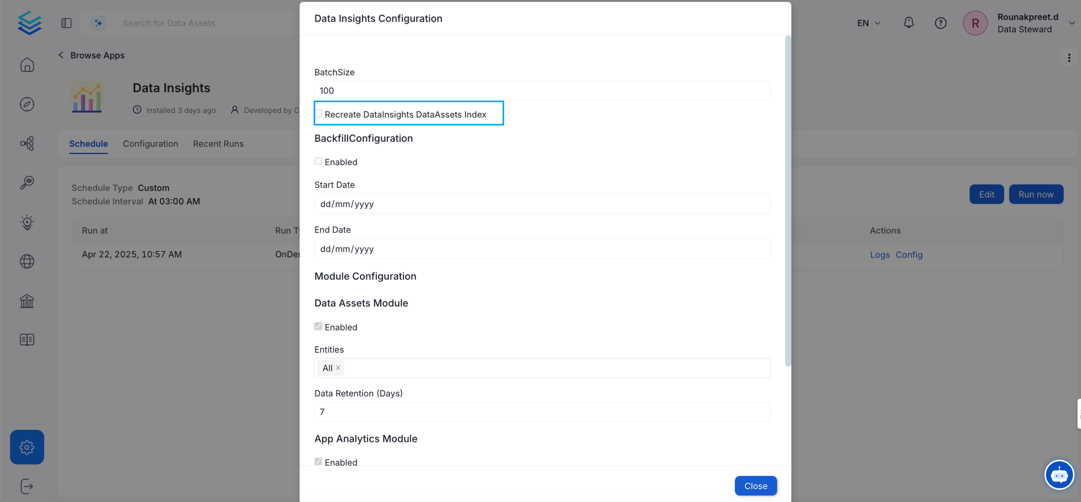Click the Close button in the dialog
This screenshot has height=502, width=1081.
click(x=755, y=486)
